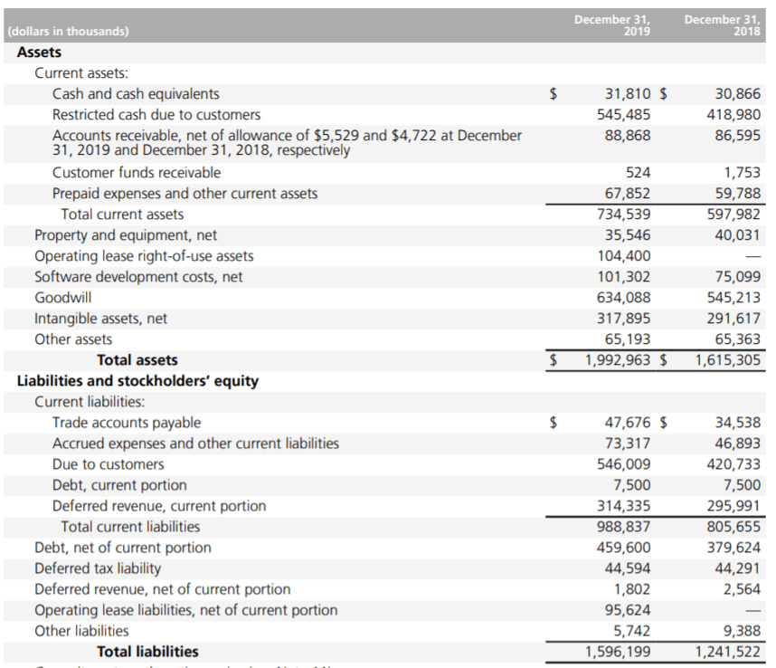
Task: Click the 'Due to customers' label
Action: click(108, 464)
